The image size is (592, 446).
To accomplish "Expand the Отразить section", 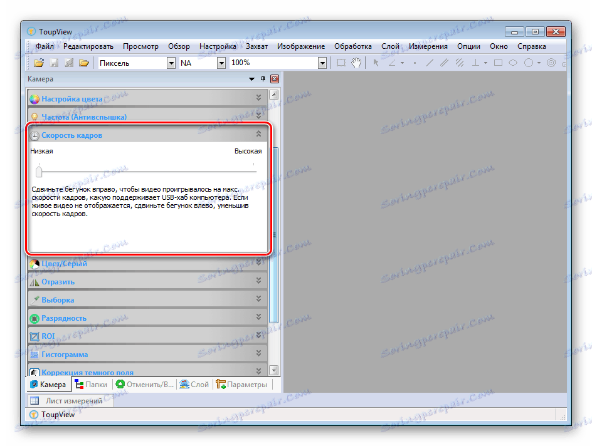I will tap(258, 280).
